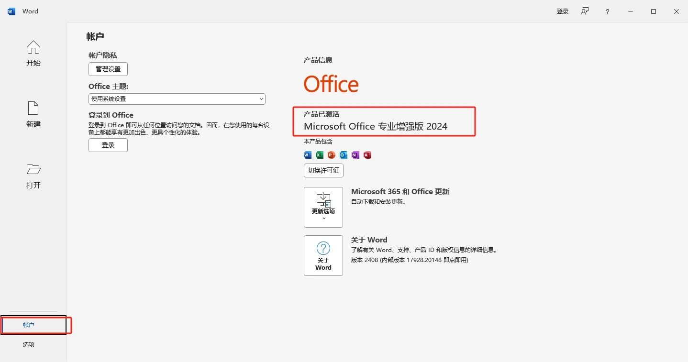Click the Word logo in the title bar
The width and height of the screenshot is (688, 362).
click(11, 11)
